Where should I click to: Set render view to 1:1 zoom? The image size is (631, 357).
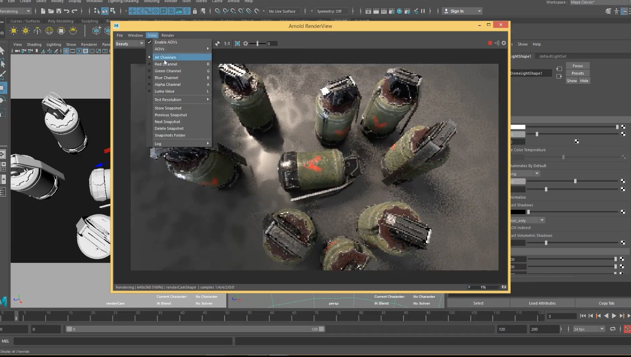[x=227, y=44]
